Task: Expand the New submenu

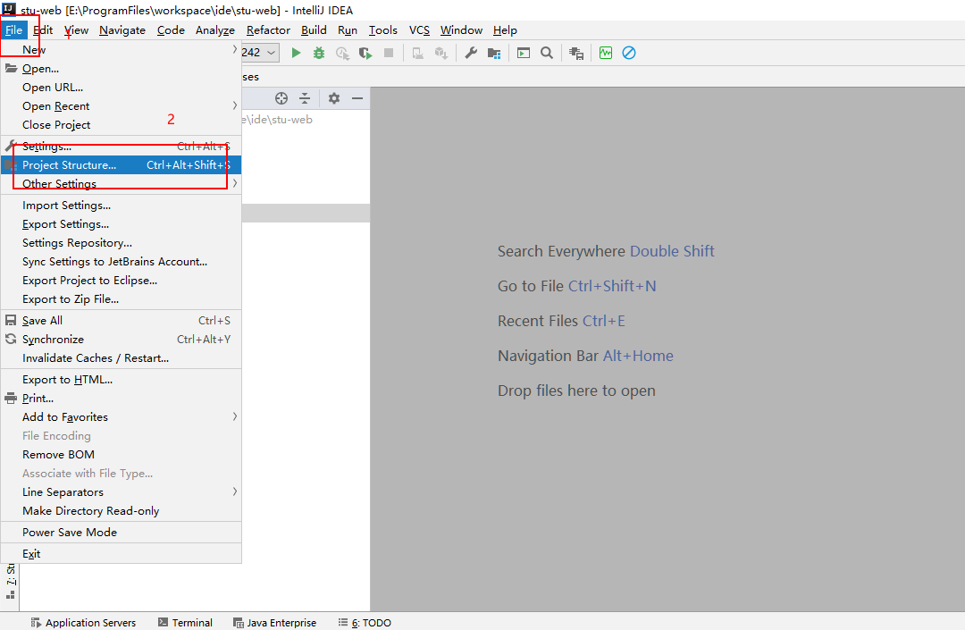Action: 121,49
